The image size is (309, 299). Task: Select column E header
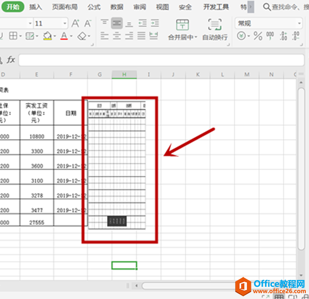37,74
